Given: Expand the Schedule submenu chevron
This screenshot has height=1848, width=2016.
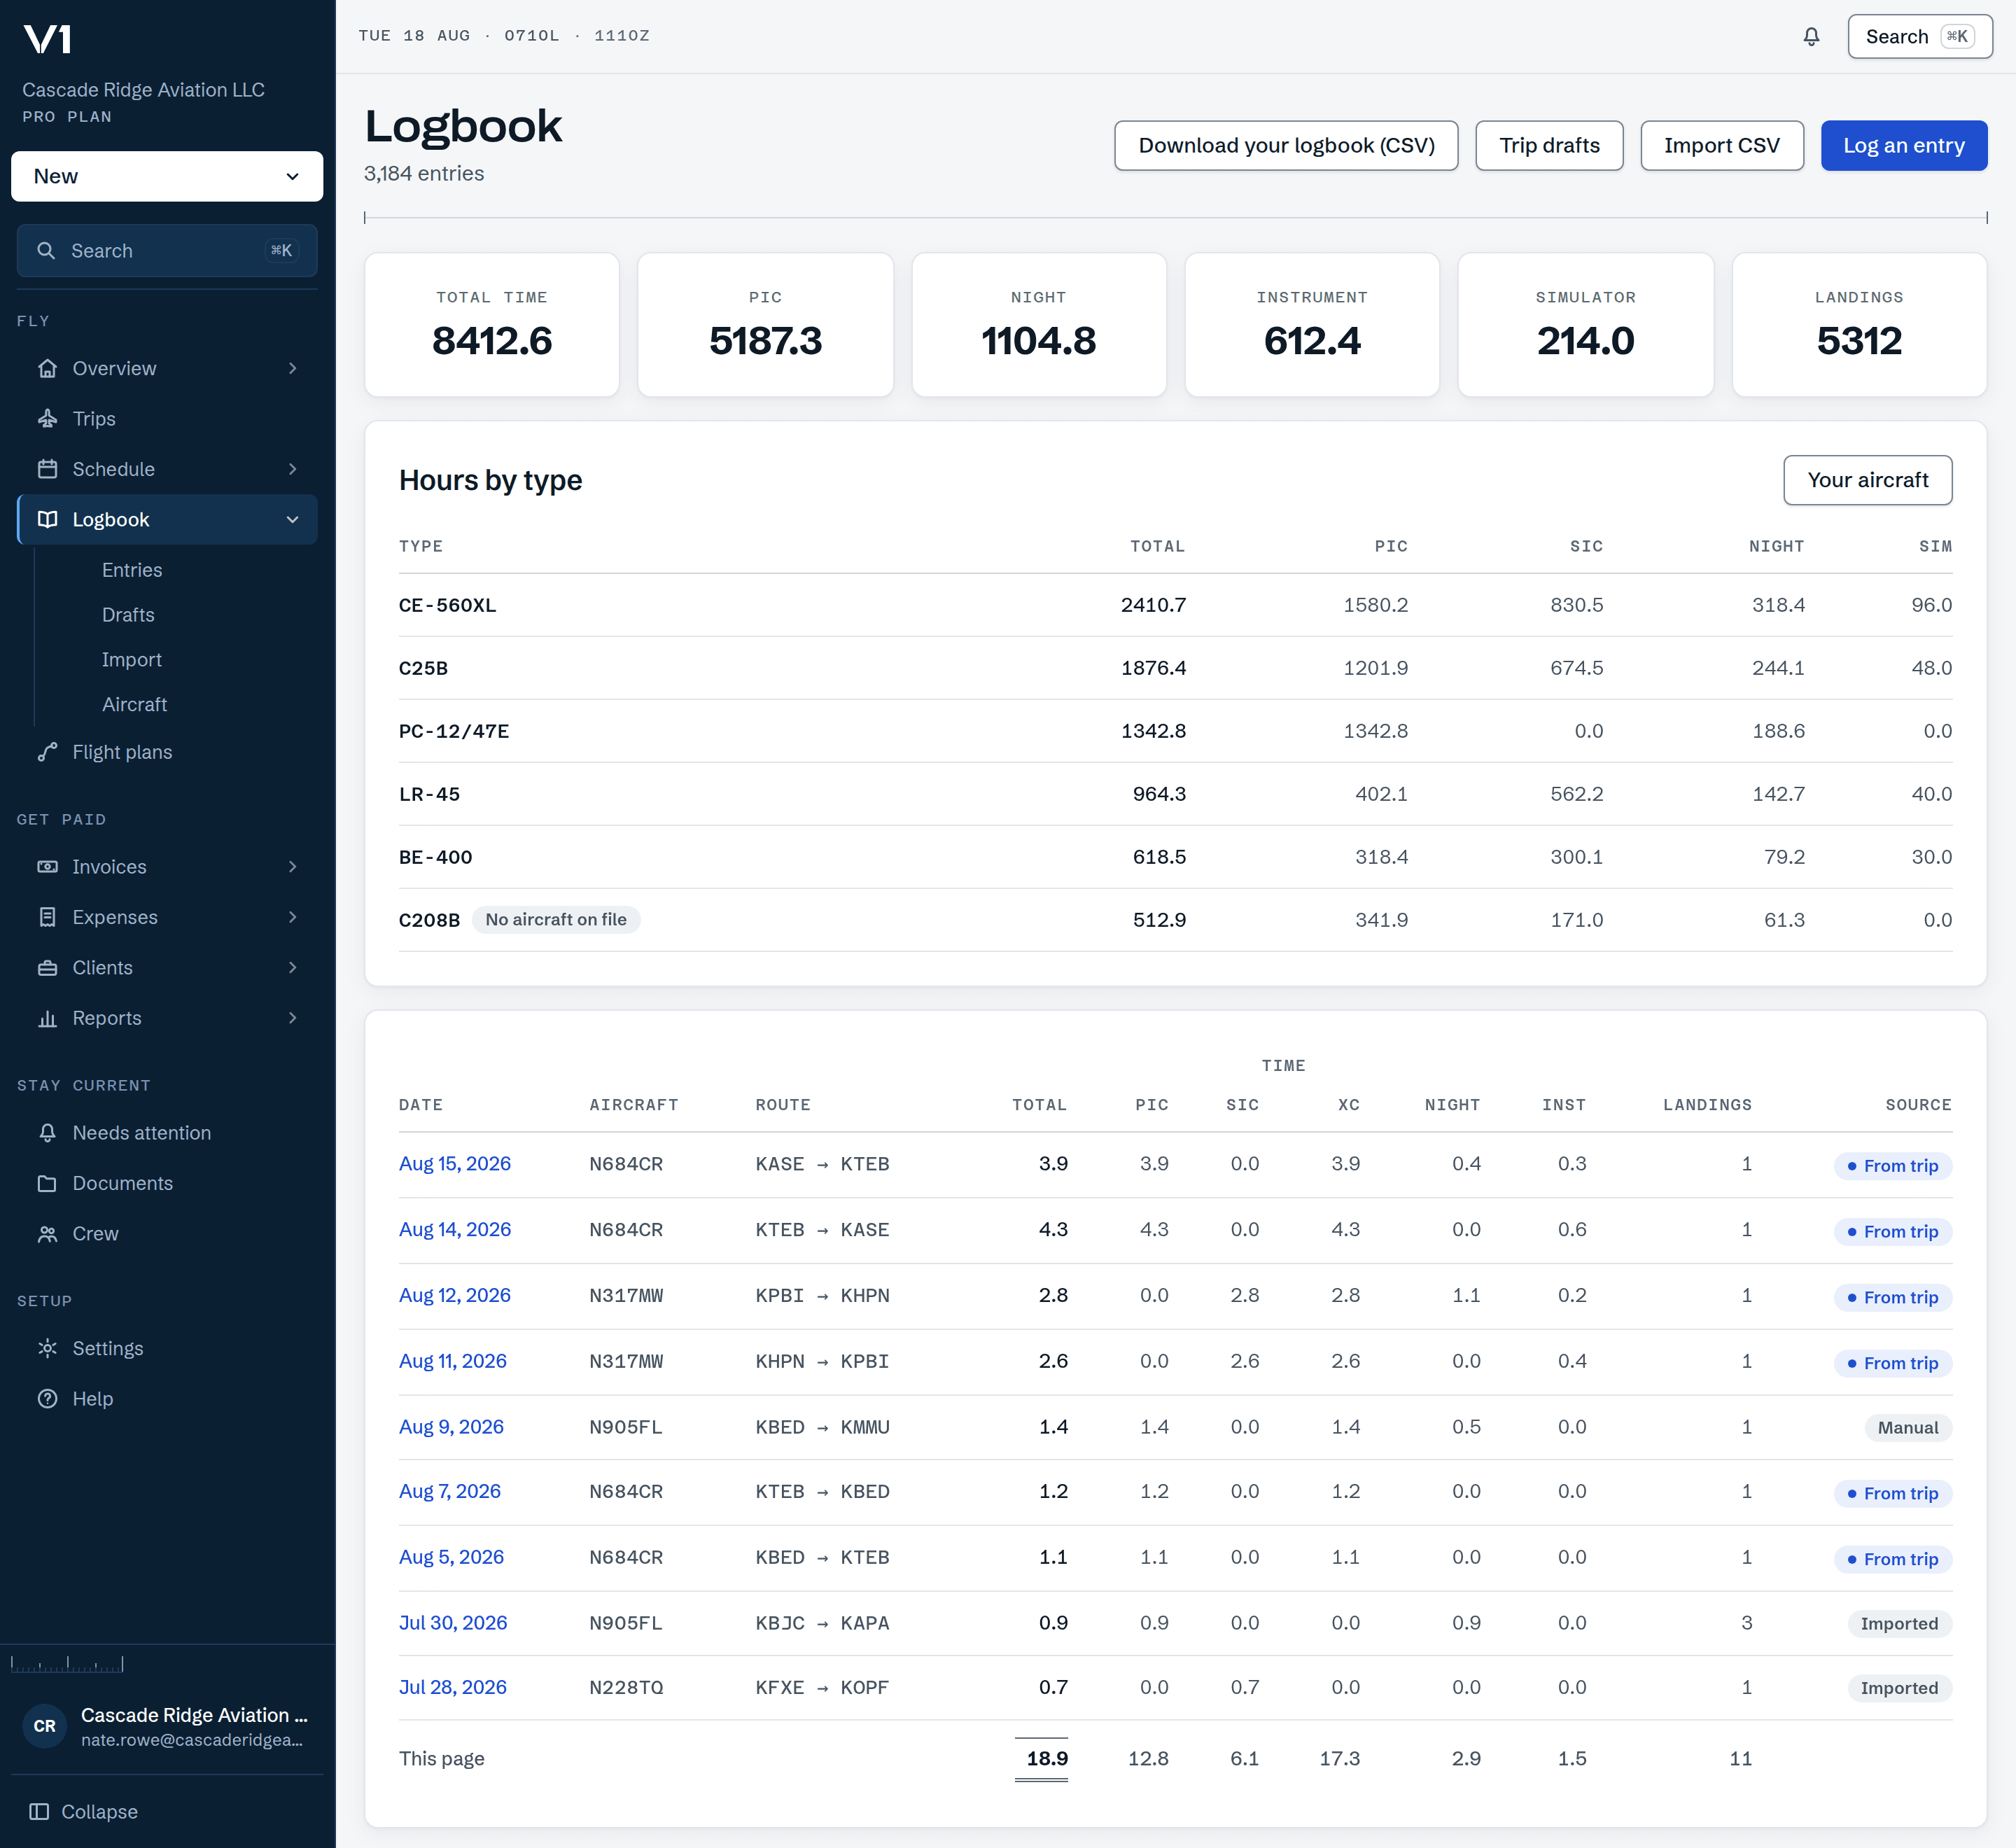Looking at the screenshot, I should 292,469.
